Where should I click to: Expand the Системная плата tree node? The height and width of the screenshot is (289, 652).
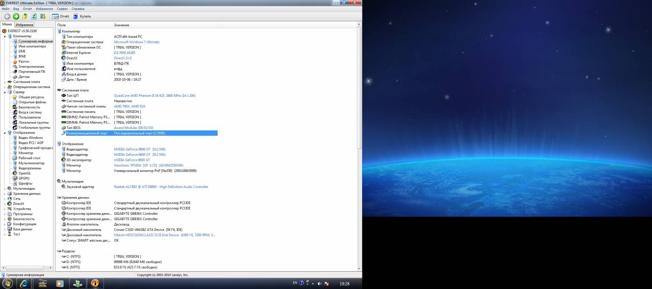tap(5, 82)
